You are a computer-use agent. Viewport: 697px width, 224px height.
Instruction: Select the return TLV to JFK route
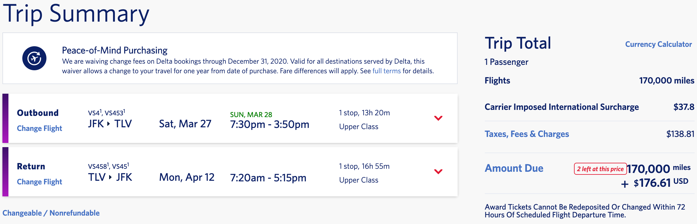(110, 177)
